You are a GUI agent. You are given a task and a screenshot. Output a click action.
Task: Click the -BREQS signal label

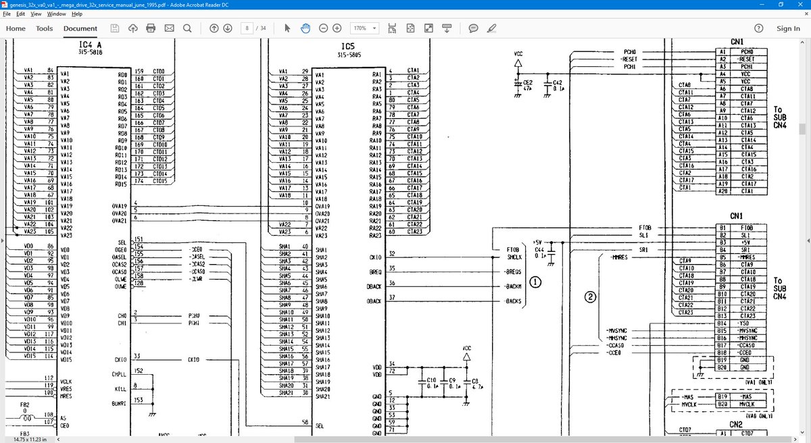click(x=513, y=271)
